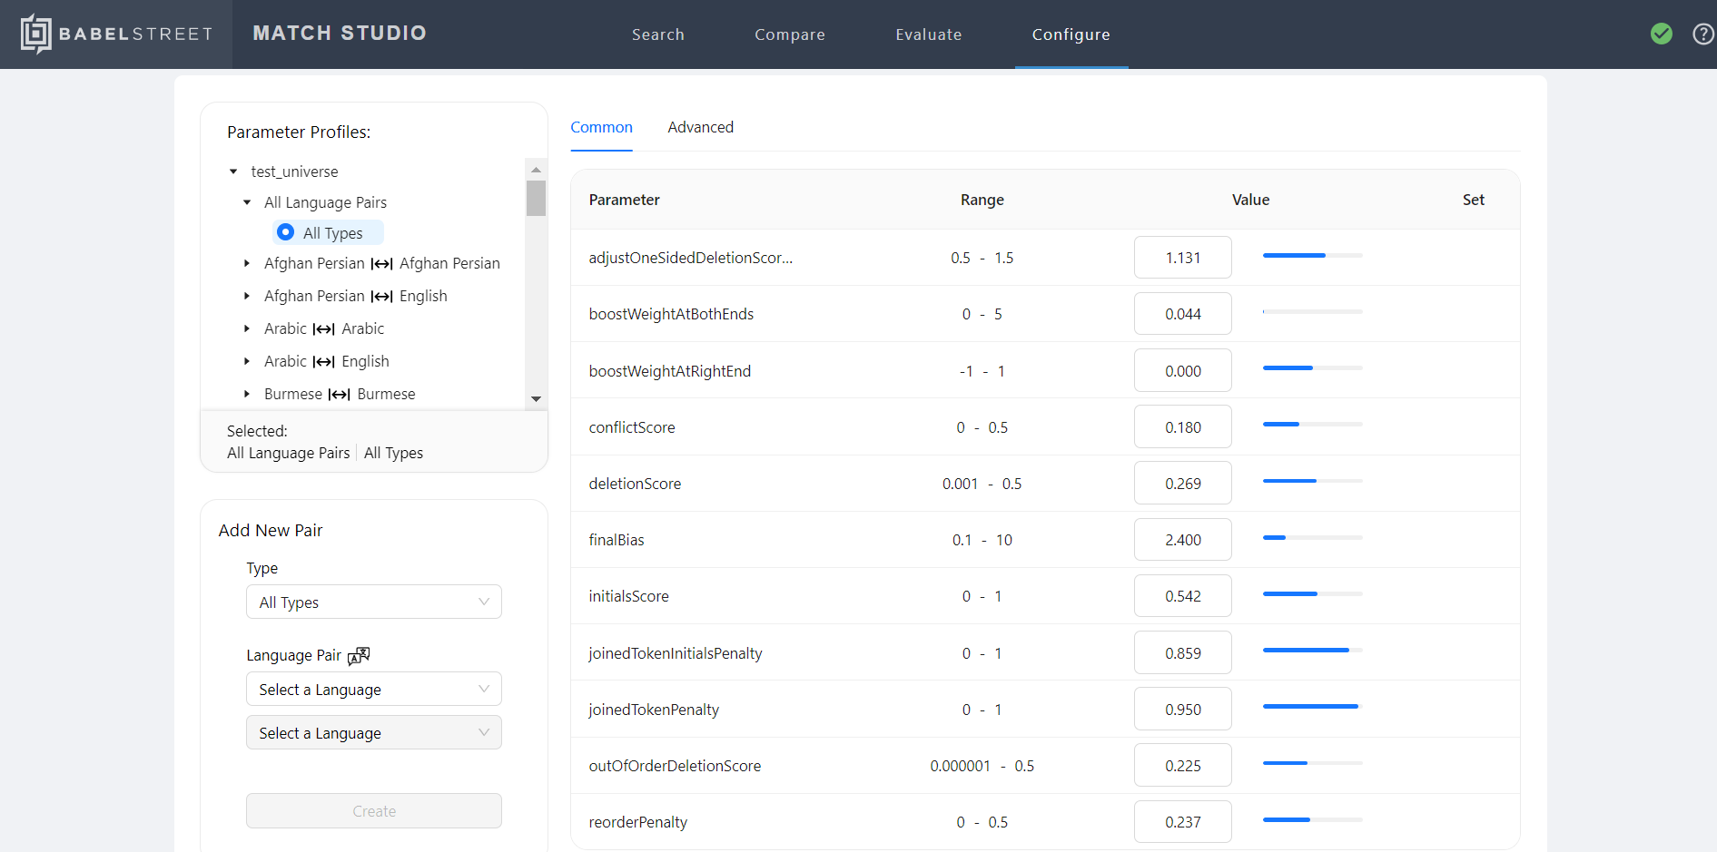The image size is (1717, 852).
Task: Expand the Arabic to English pair
Action: (247, 361)
